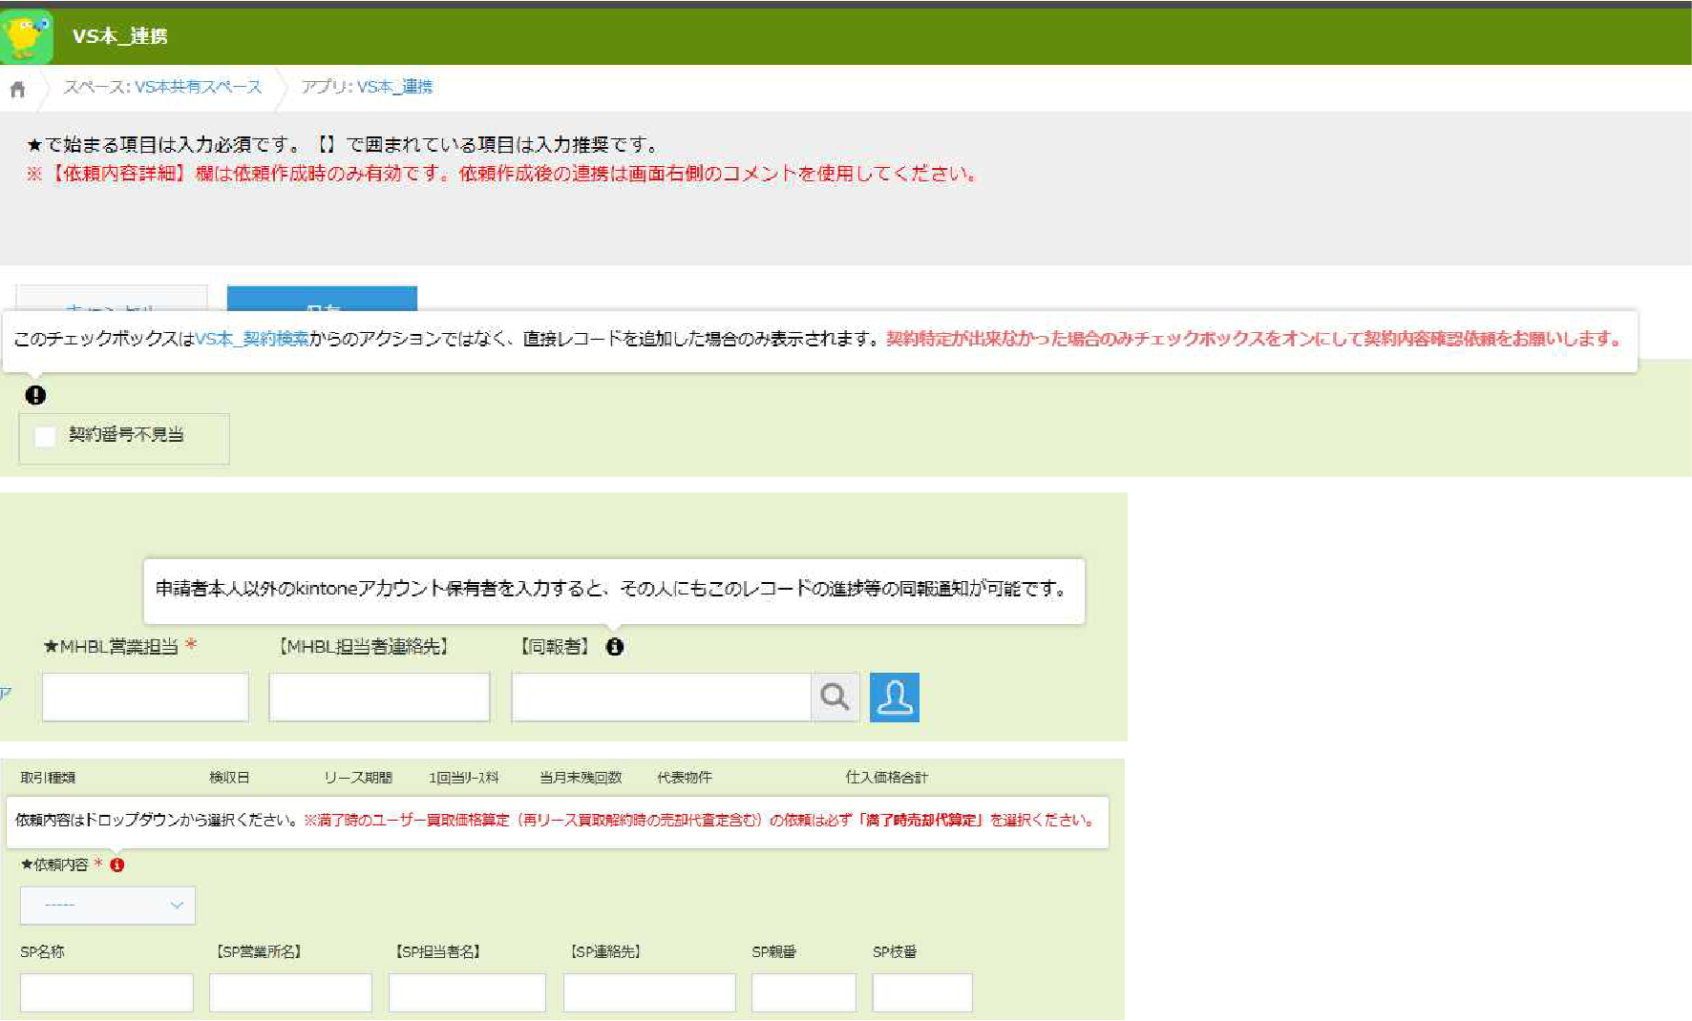This screenshot has width=1692, height=1021.
Task: Search users with magnifier icon
Action: [x=835, y=697]
